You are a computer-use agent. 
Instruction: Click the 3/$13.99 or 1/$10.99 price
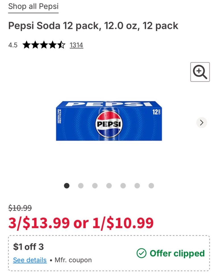pyautogui.click(x=81, y=223)
